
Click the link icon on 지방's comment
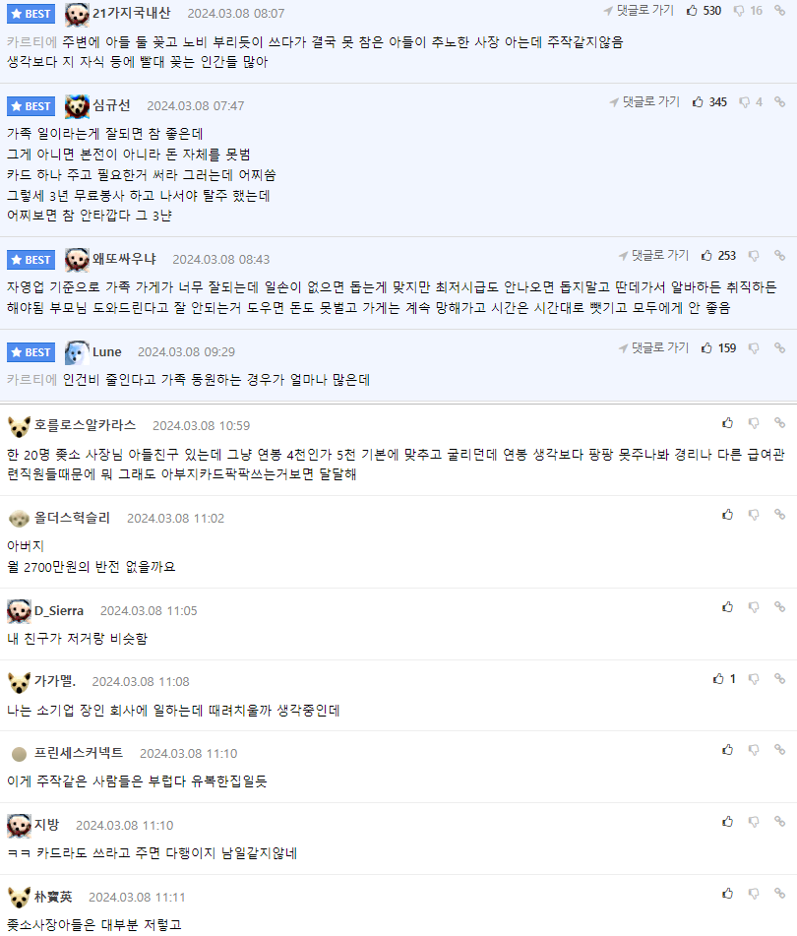tap(779, 822)
